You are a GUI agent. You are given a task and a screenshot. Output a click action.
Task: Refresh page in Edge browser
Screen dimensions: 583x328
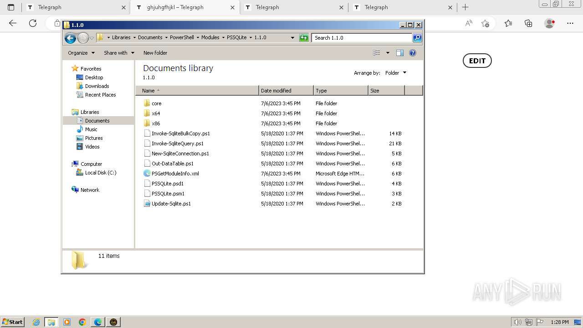33,23
